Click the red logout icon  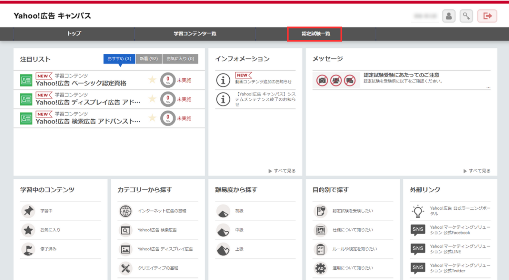(487, 16)
